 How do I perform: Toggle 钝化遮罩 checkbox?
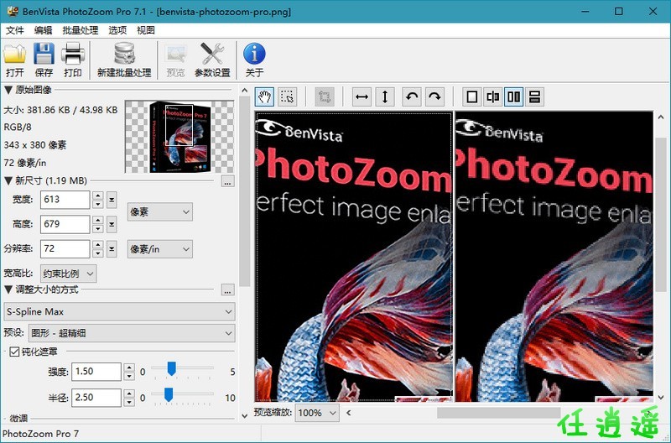(x=14, y=352)
